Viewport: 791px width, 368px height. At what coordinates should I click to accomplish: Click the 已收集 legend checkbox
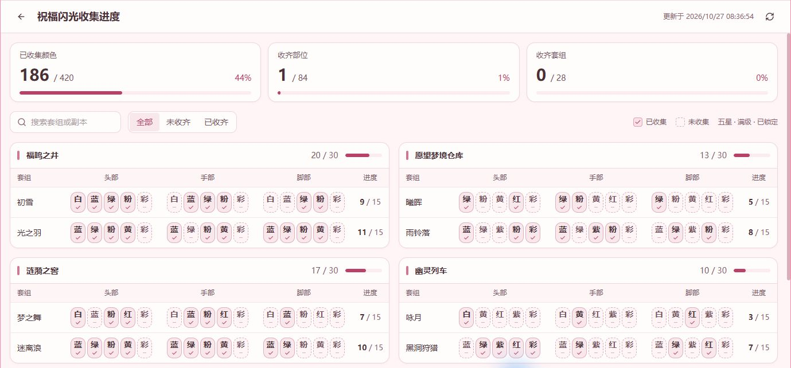click(x=637, y=122)
